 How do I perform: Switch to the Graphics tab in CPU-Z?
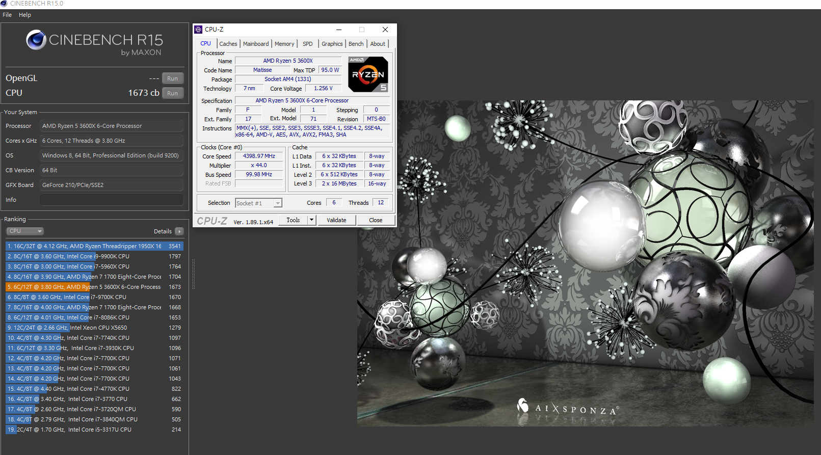(x=332, y=44)
